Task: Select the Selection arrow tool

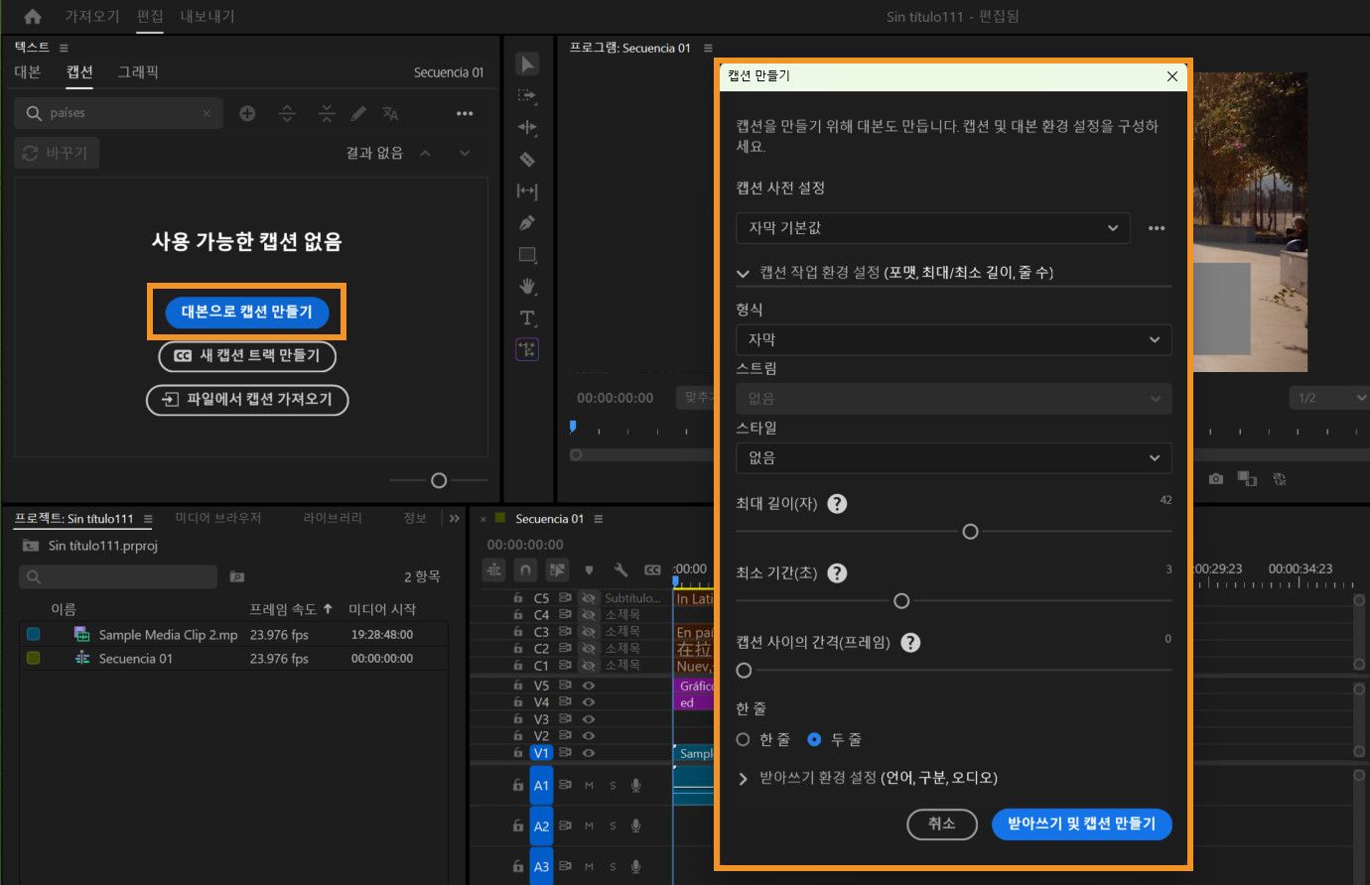Action: [527, 64]
